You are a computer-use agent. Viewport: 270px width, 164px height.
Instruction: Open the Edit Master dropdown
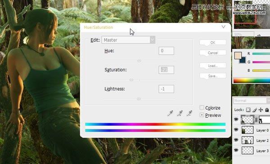[128, 40]
